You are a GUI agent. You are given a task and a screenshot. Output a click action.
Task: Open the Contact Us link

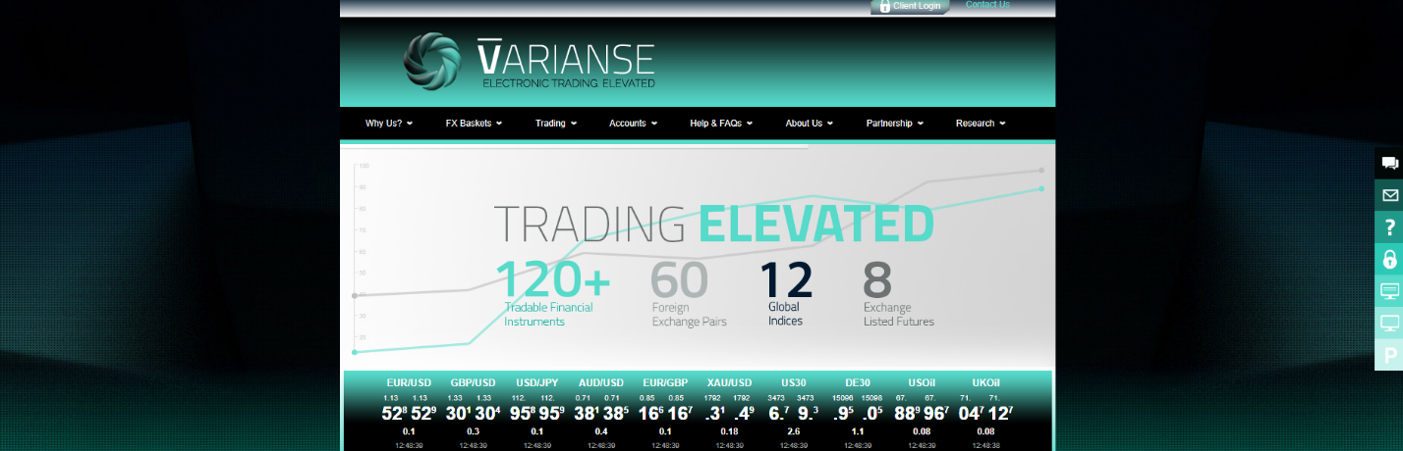(x=987, y=5)
